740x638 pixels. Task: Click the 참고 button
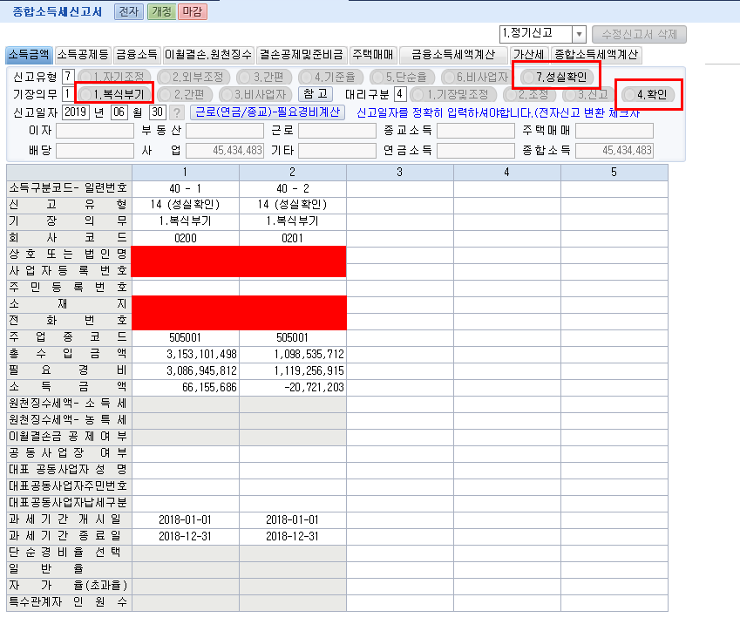tap(316, 94)
